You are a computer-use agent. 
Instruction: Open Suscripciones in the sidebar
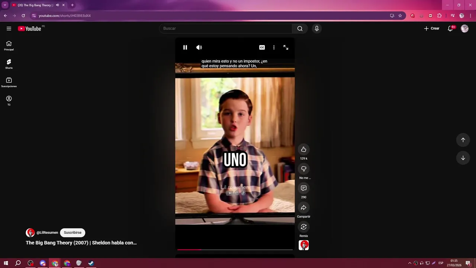pyautogui.click(x=9, y=82)
